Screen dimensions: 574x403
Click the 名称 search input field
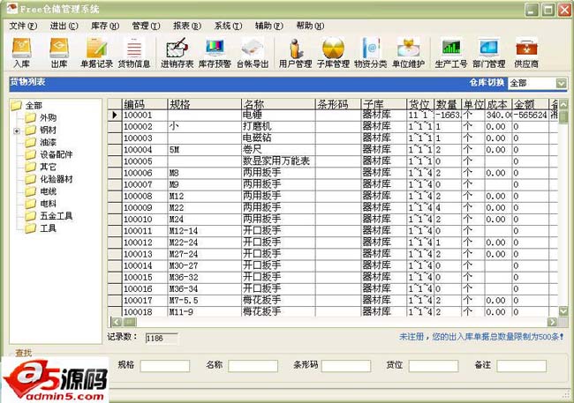[253, 366]
